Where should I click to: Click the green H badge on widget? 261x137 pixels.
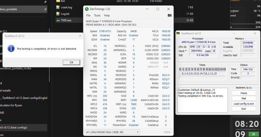[x=254, y=134]
